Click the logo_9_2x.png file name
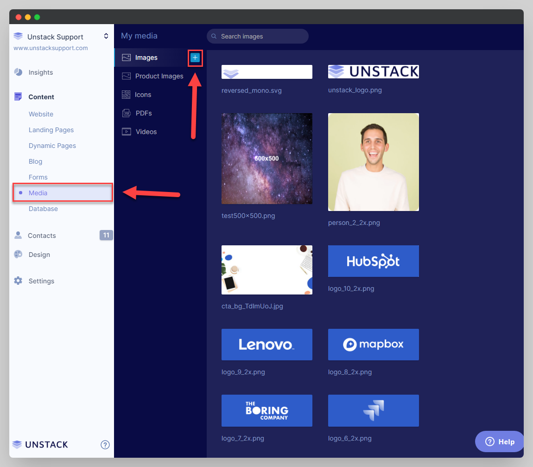 click(243, 372)
